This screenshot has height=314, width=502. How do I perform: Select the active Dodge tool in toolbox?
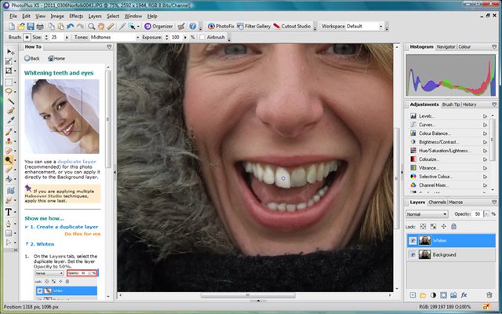[9, 160]
